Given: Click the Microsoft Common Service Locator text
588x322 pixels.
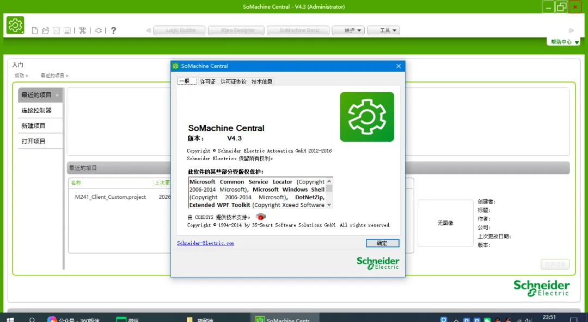Looking at the screenshot, I should tap(241, 182).
